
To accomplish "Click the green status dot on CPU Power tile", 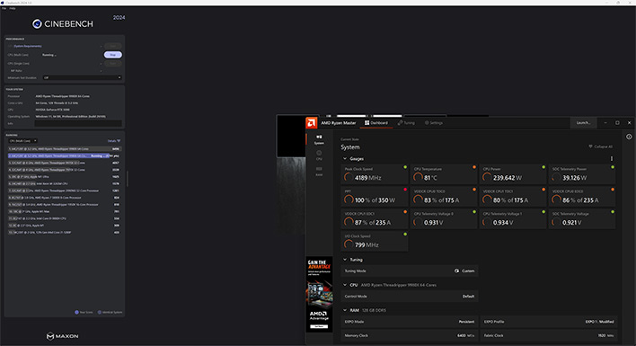I will [543, 167].
